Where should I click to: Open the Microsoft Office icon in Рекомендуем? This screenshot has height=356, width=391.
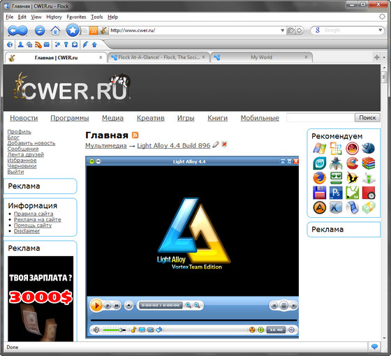coord(336,148)
